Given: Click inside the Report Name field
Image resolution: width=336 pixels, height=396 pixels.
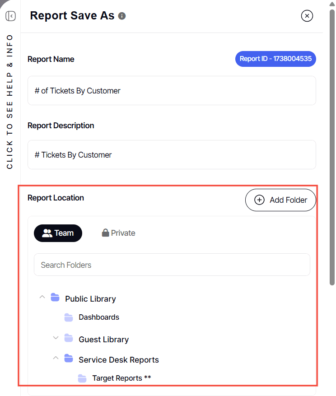Looking at the screenshot, I should tap(172, 90).
